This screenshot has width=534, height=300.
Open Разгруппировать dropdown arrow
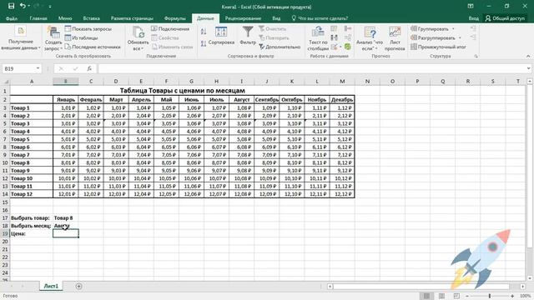pos(460,37)
